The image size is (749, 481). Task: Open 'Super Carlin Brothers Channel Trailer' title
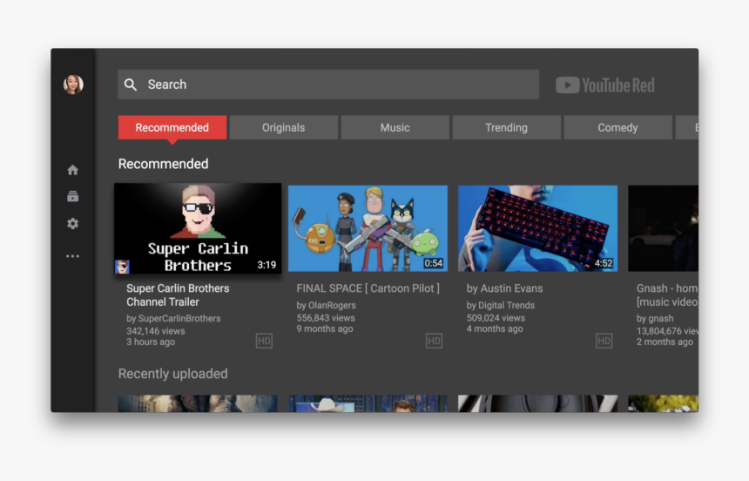[x=178, y=295]
